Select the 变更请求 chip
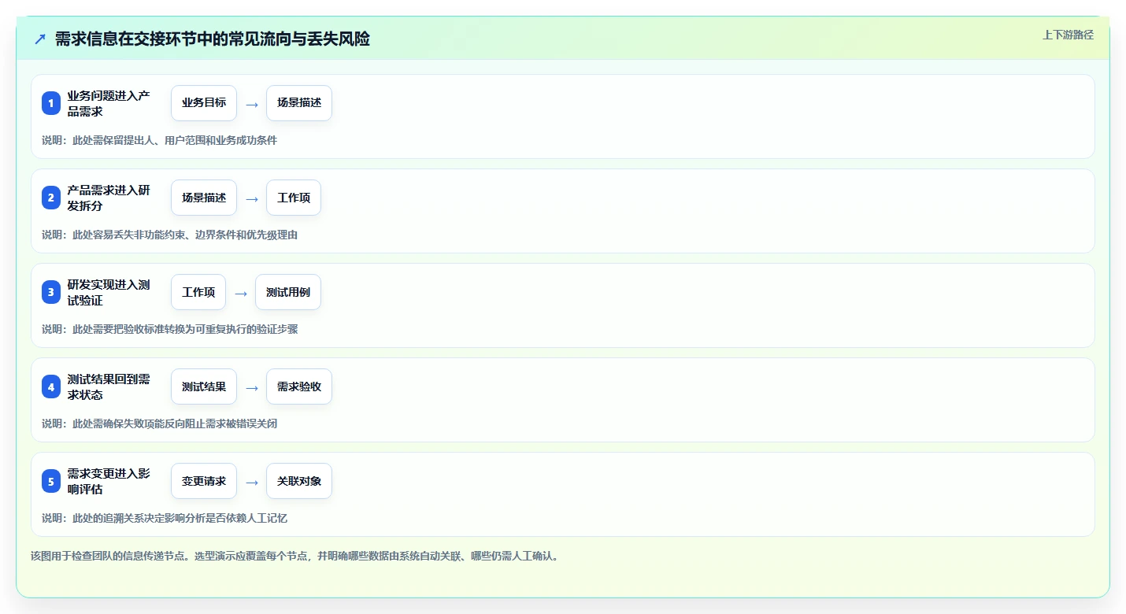This screenshot has width=1126, height=614. click(204, 481)
